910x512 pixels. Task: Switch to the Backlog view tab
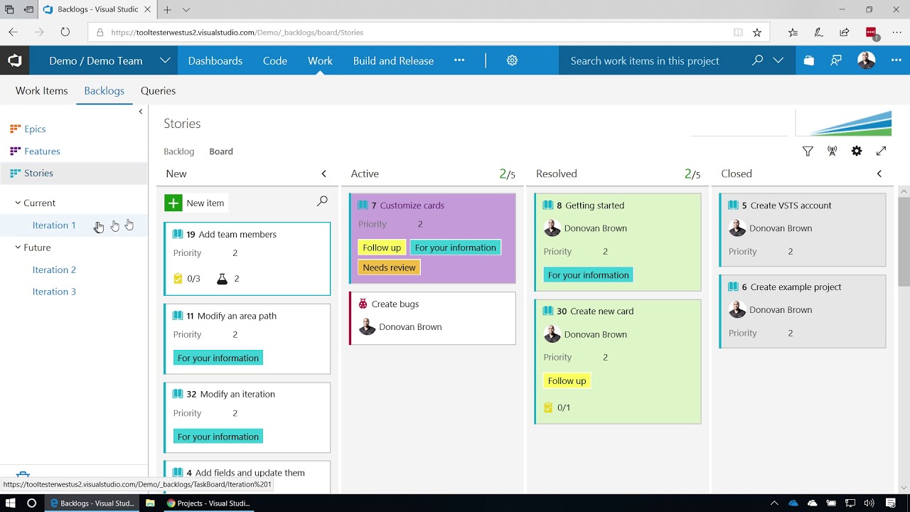pyautogui.click(x=178, y=151)
